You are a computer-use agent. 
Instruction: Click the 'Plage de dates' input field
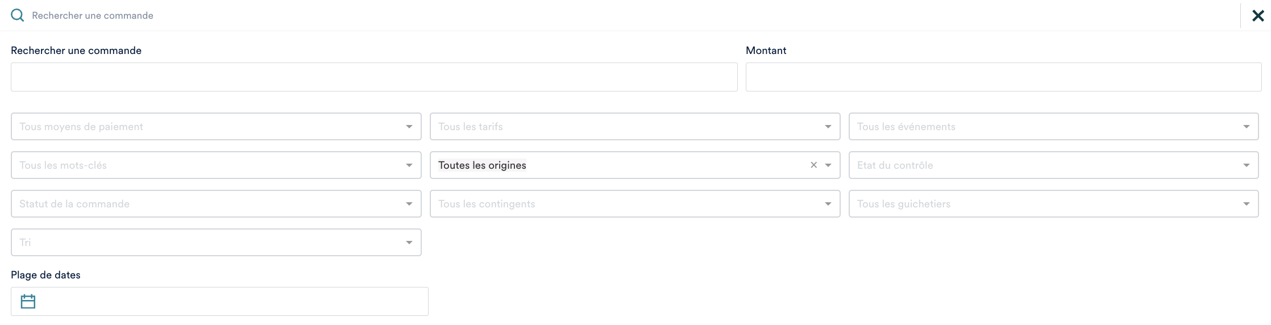tap(227, 301)
